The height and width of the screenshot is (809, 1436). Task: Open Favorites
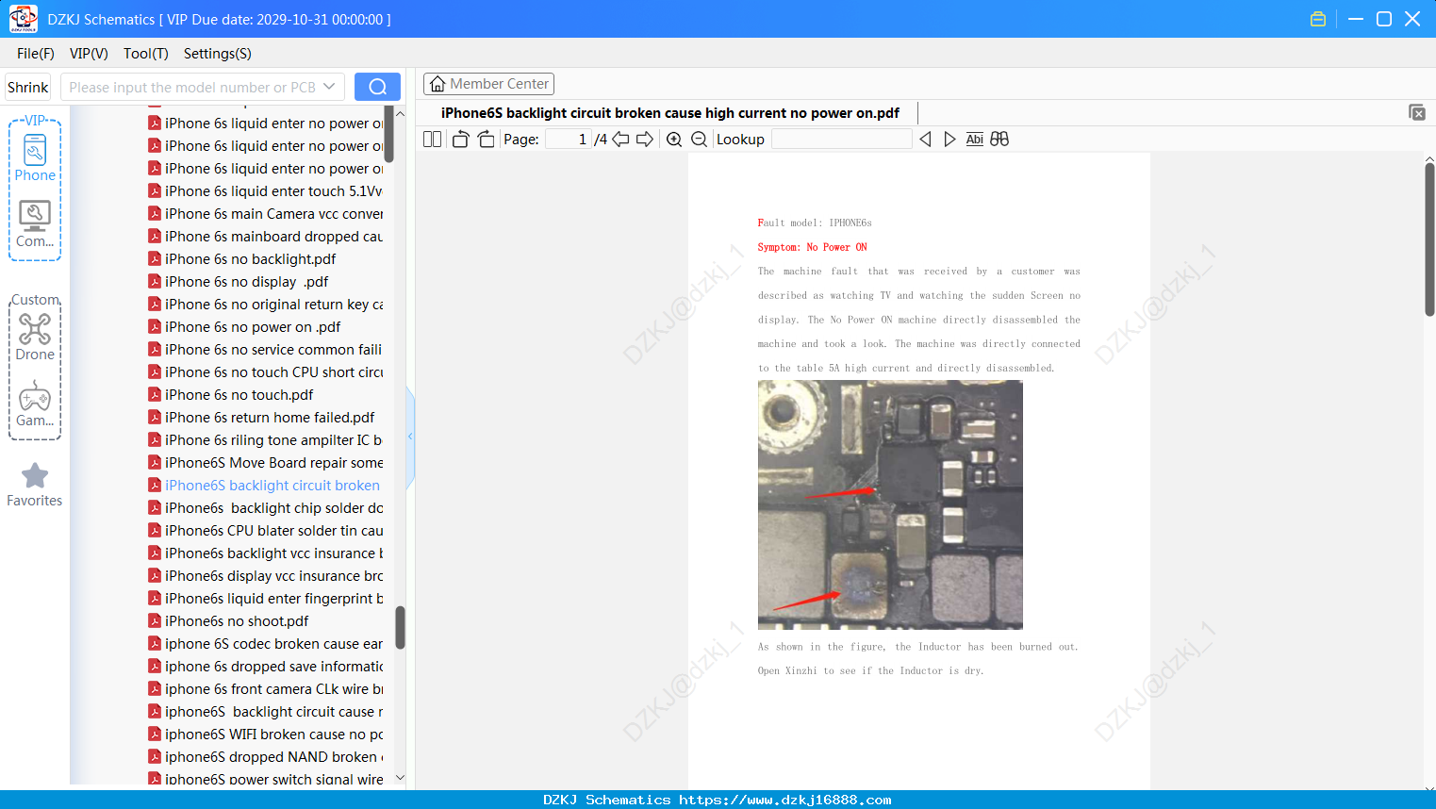coord(35,485)
